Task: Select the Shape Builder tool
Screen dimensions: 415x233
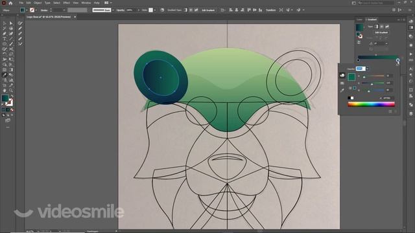Action: (5, 65)
